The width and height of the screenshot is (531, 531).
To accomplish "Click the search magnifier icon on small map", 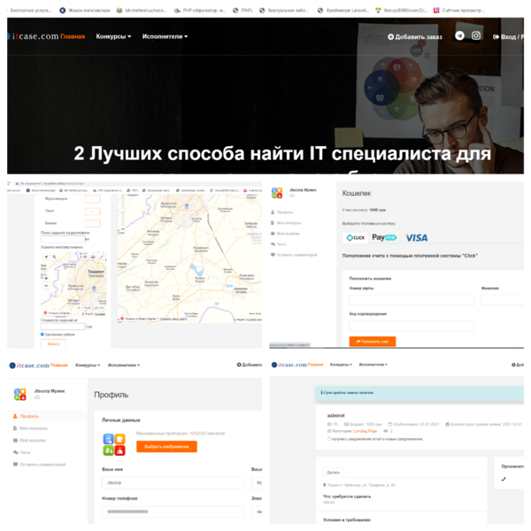I will [x=54, y=257].
